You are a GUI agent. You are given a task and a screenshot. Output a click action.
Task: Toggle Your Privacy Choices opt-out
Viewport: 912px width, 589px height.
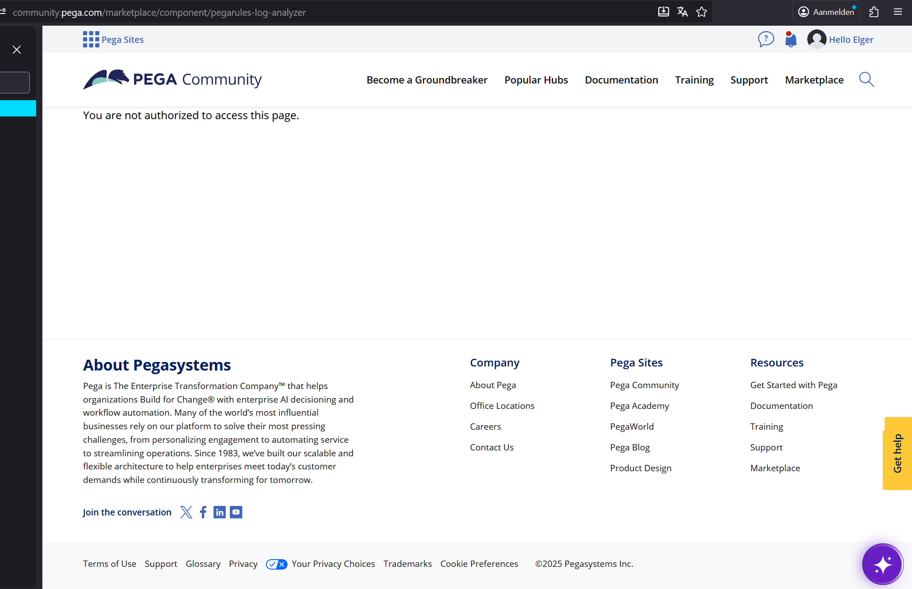(276, 564)
